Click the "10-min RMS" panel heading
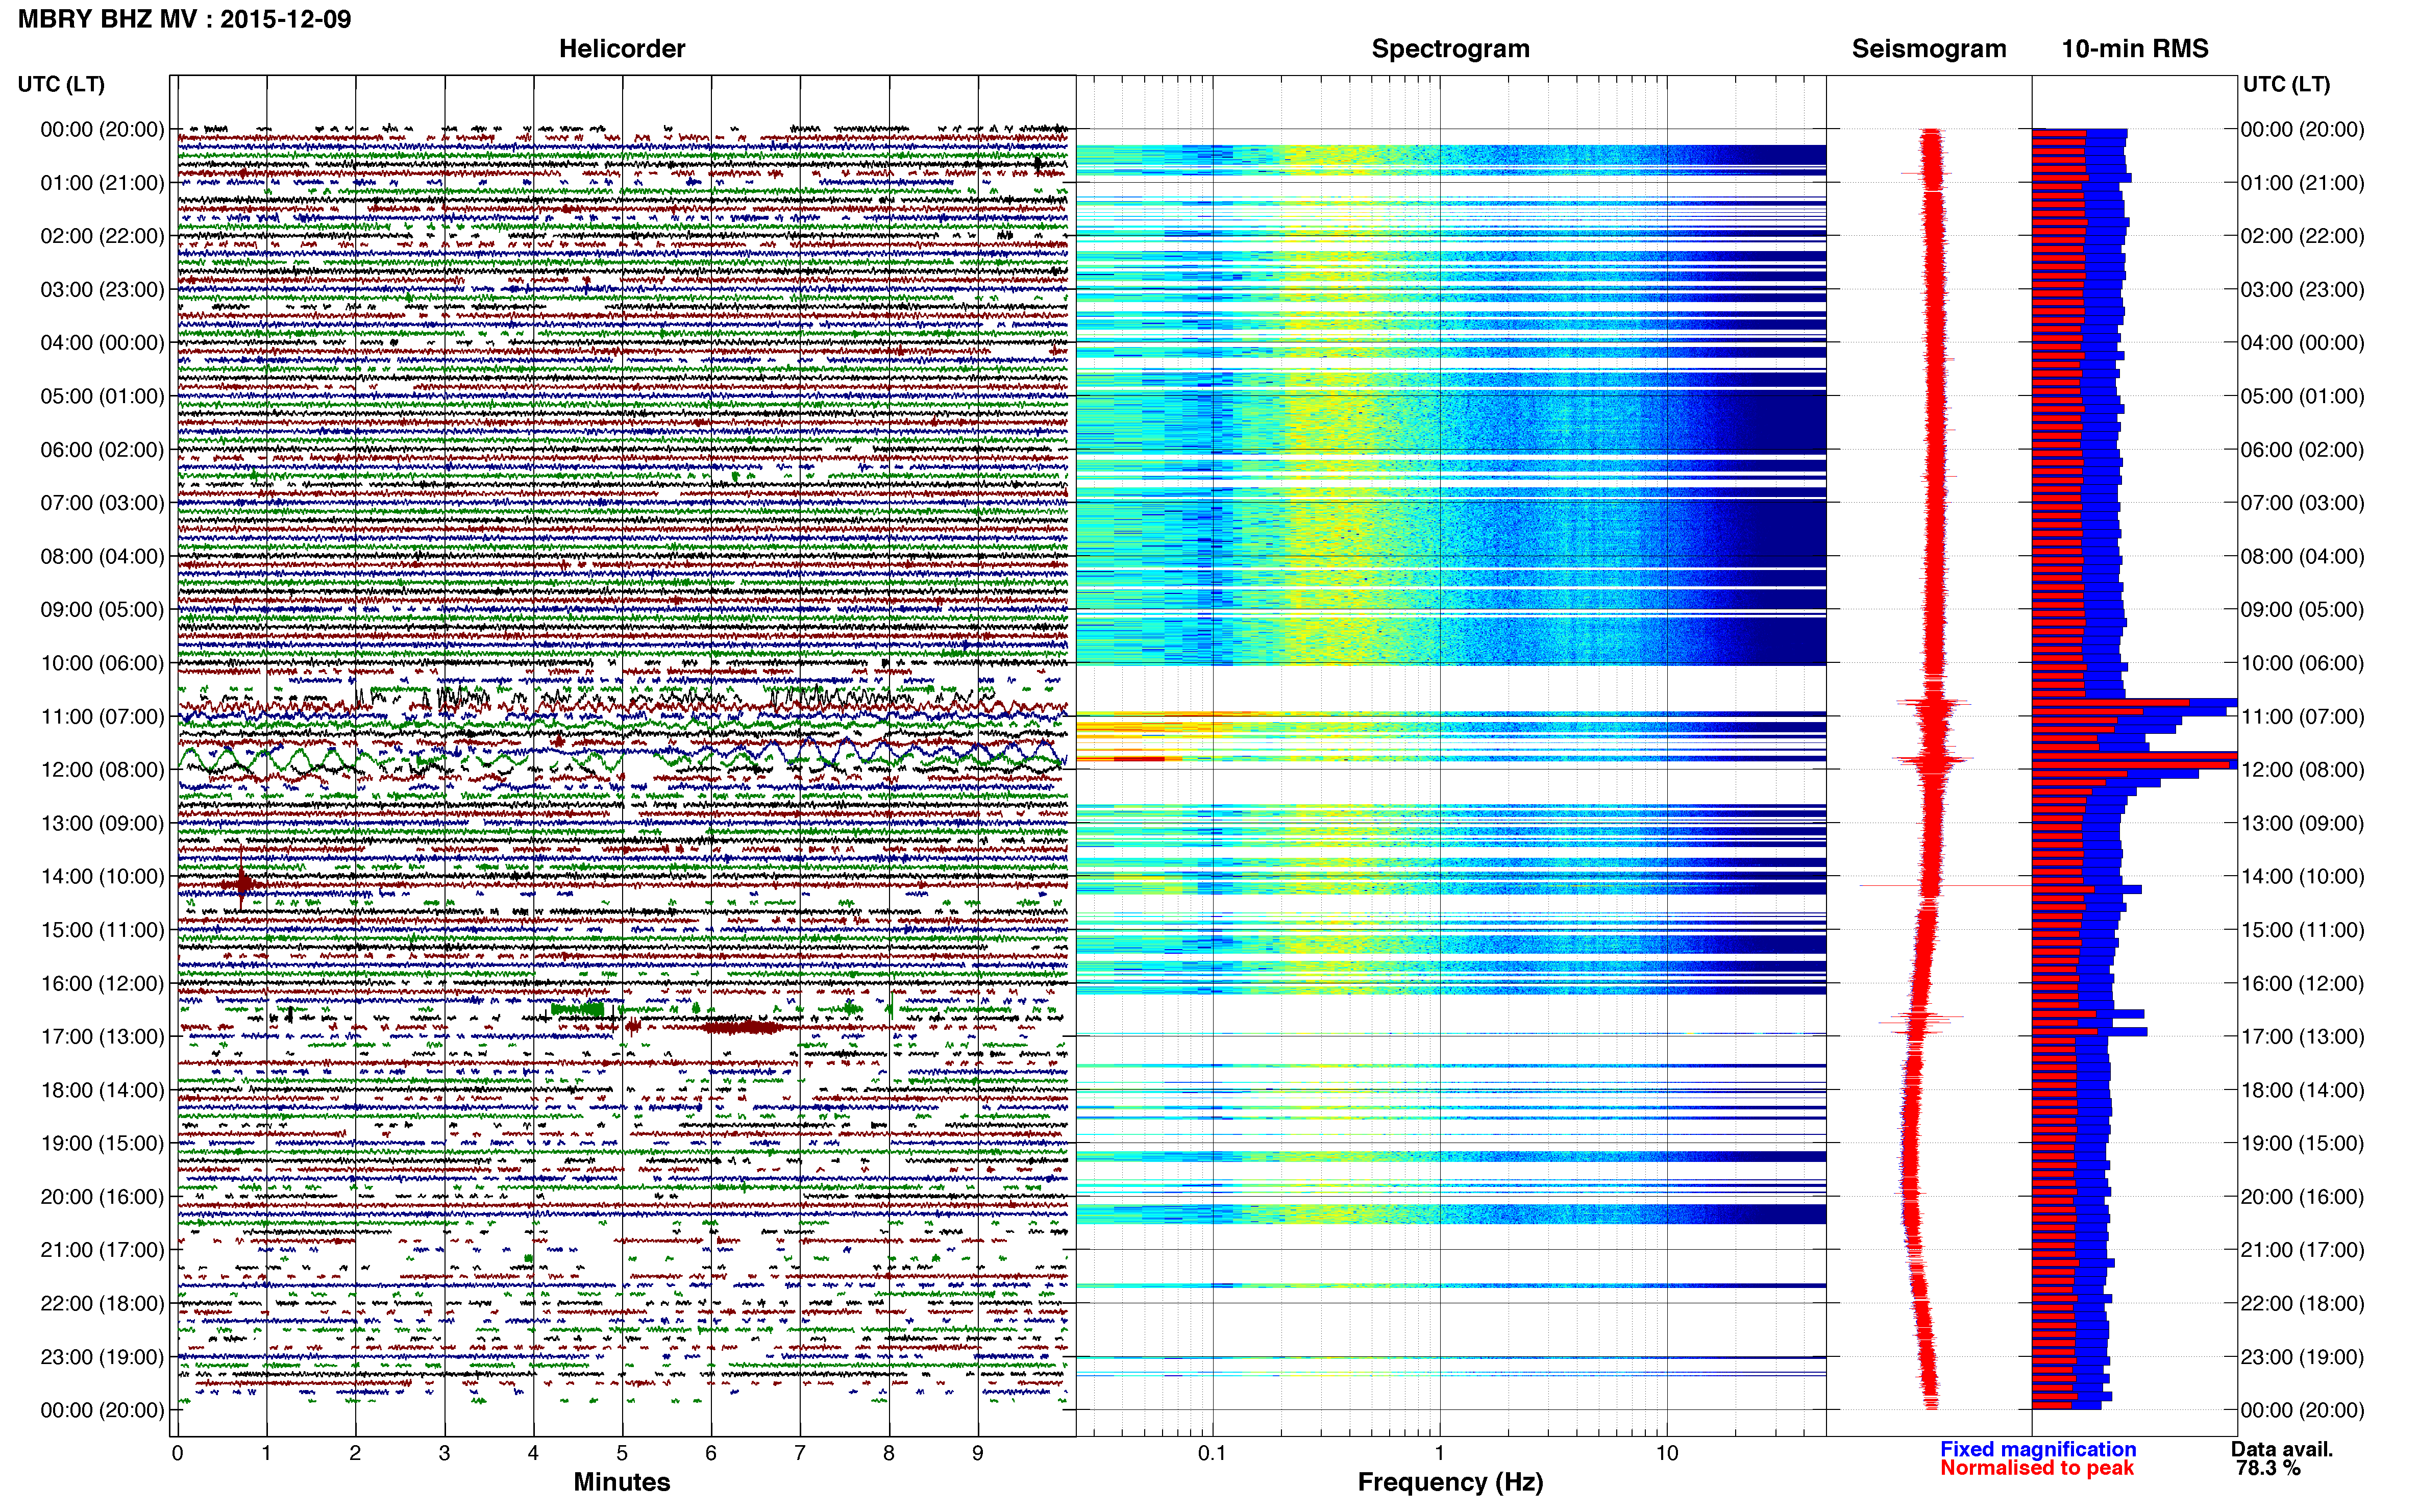 pos(2135,49)
